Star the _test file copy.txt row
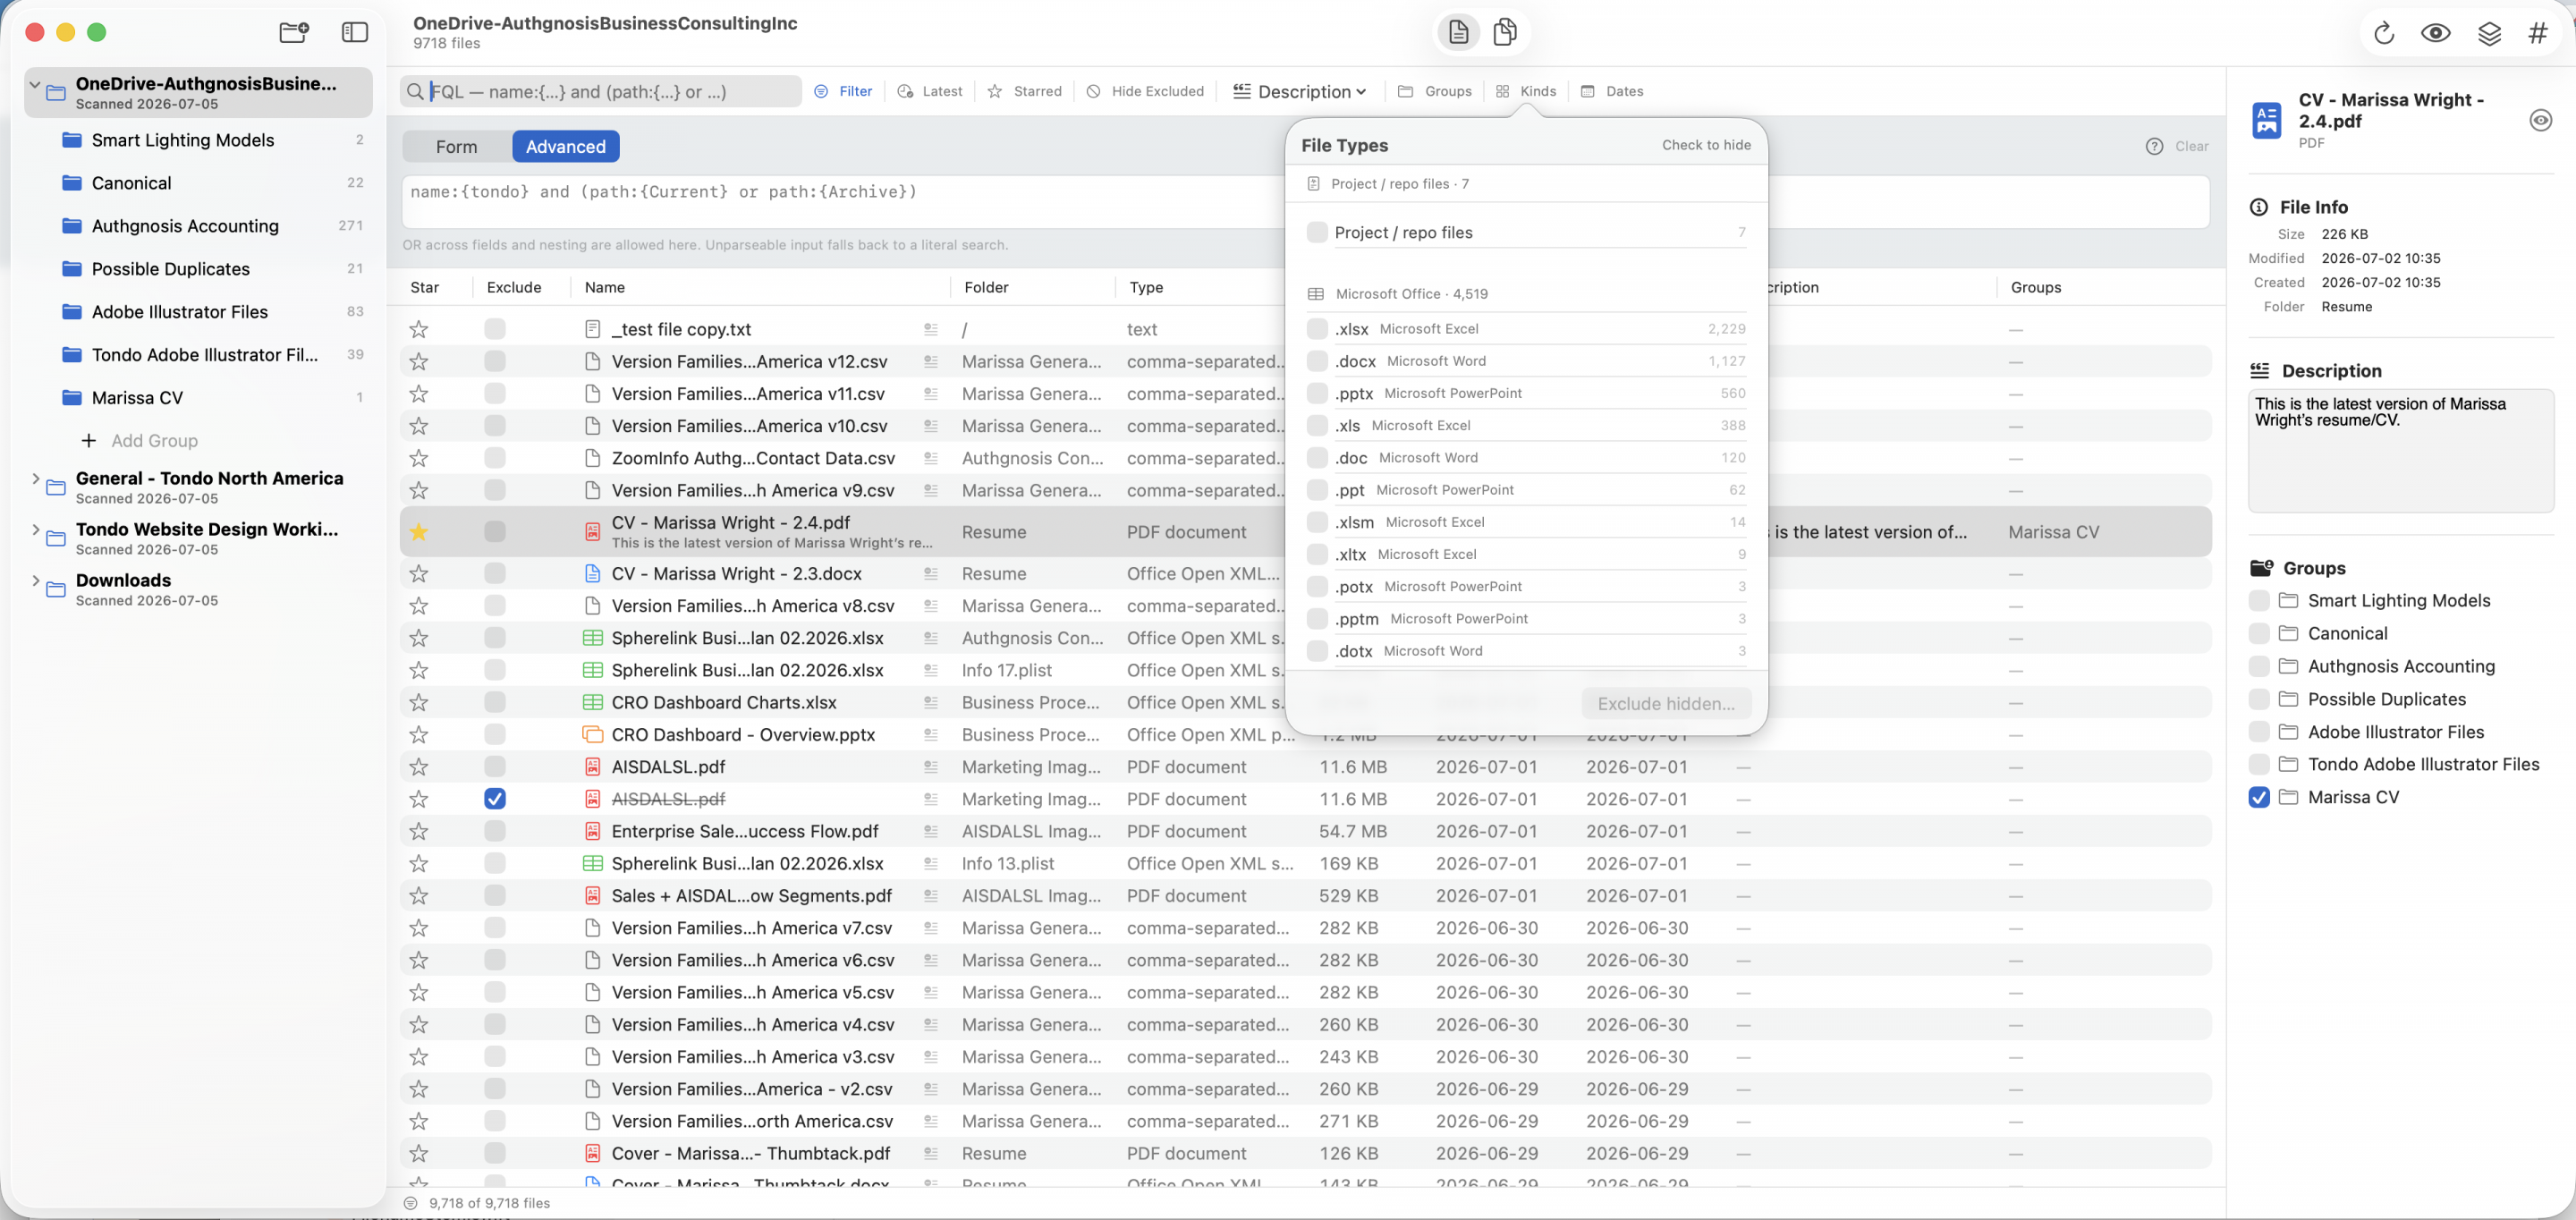This screenshot has height=1220, width=2576. (419, 329)
